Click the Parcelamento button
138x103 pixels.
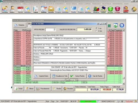(x=43, y=89)
